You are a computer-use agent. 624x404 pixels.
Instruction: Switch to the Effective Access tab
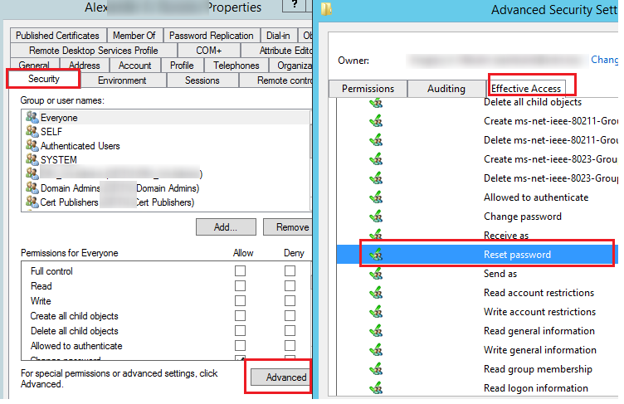pos(527,89)
